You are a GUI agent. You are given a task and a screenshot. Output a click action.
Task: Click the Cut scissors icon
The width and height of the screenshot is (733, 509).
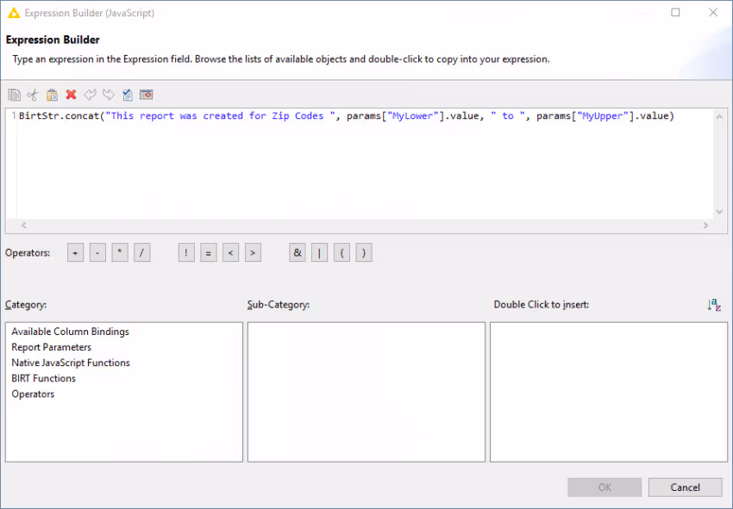coord(33,95)
